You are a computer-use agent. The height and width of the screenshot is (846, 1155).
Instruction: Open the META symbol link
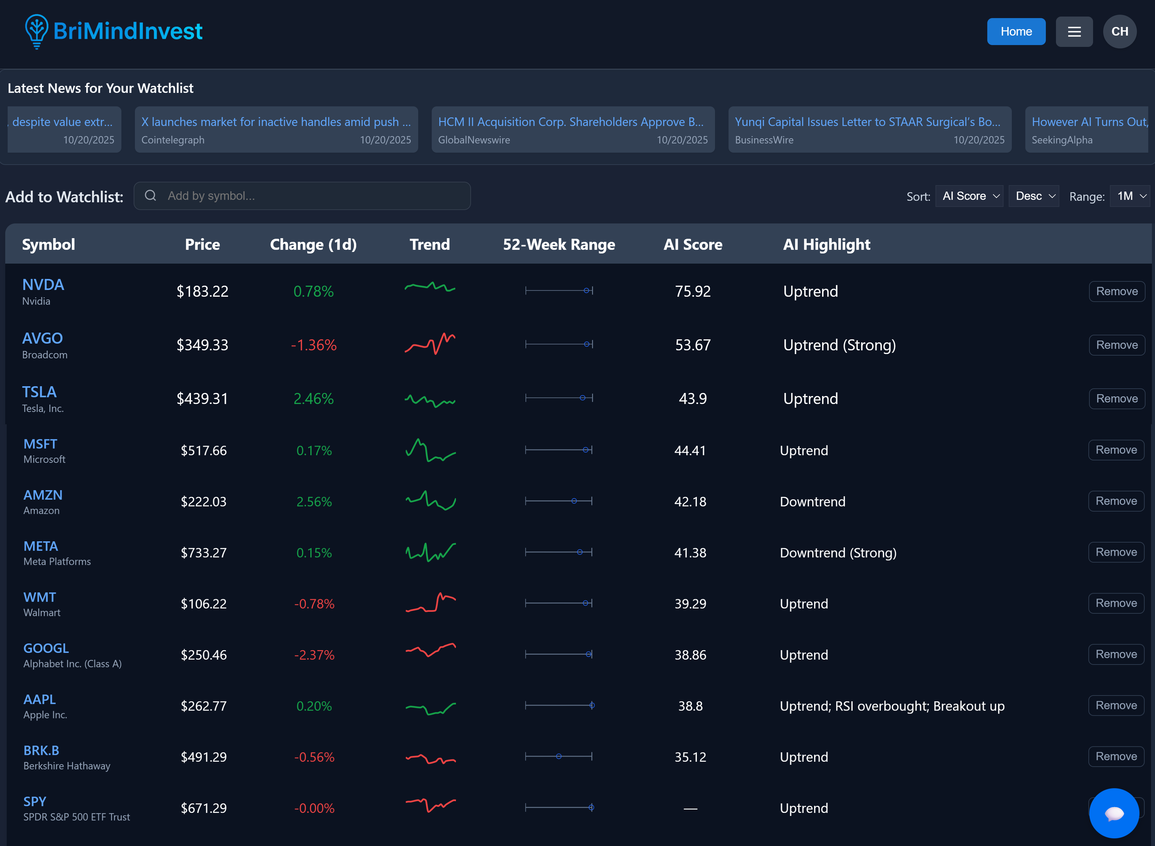coord(41,547)
